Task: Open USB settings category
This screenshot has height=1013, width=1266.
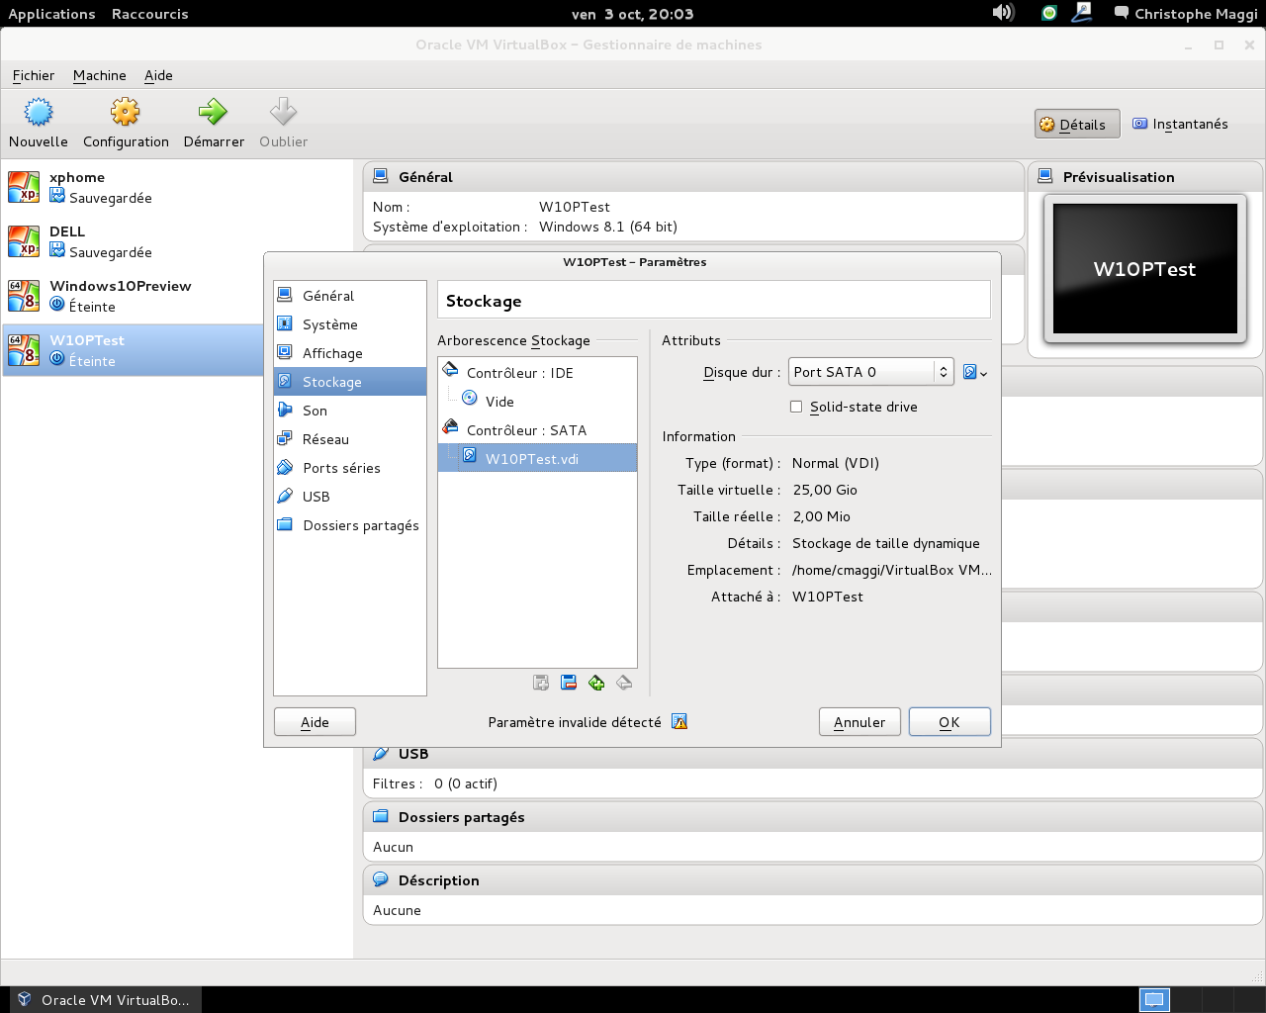Action: click(x=350, y=497)
